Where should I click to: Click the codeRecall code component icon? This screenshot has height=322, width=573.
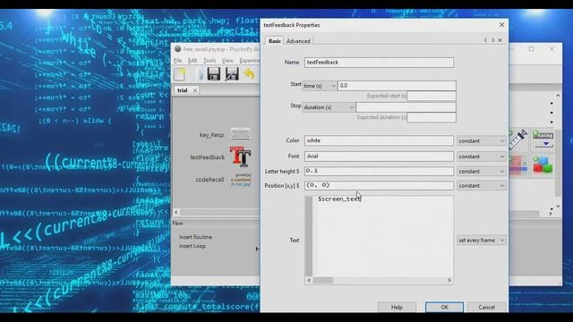(241, 180)
